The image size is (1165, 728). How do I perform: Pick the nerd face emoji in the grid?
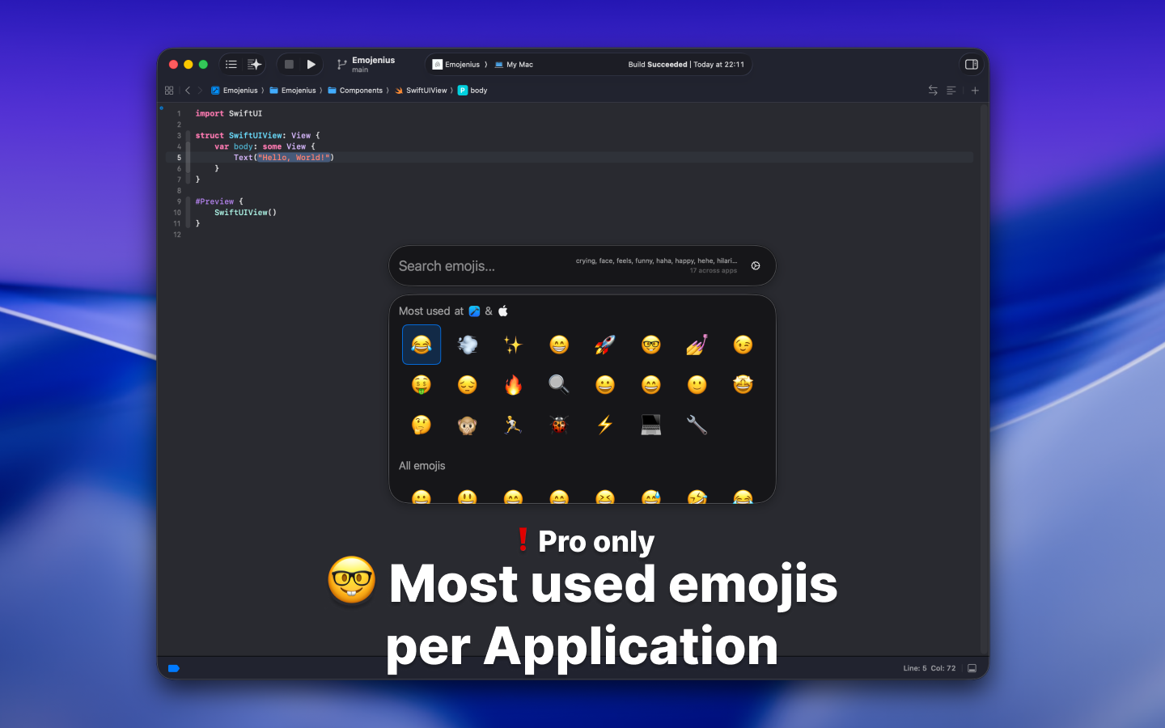[651, 345]
